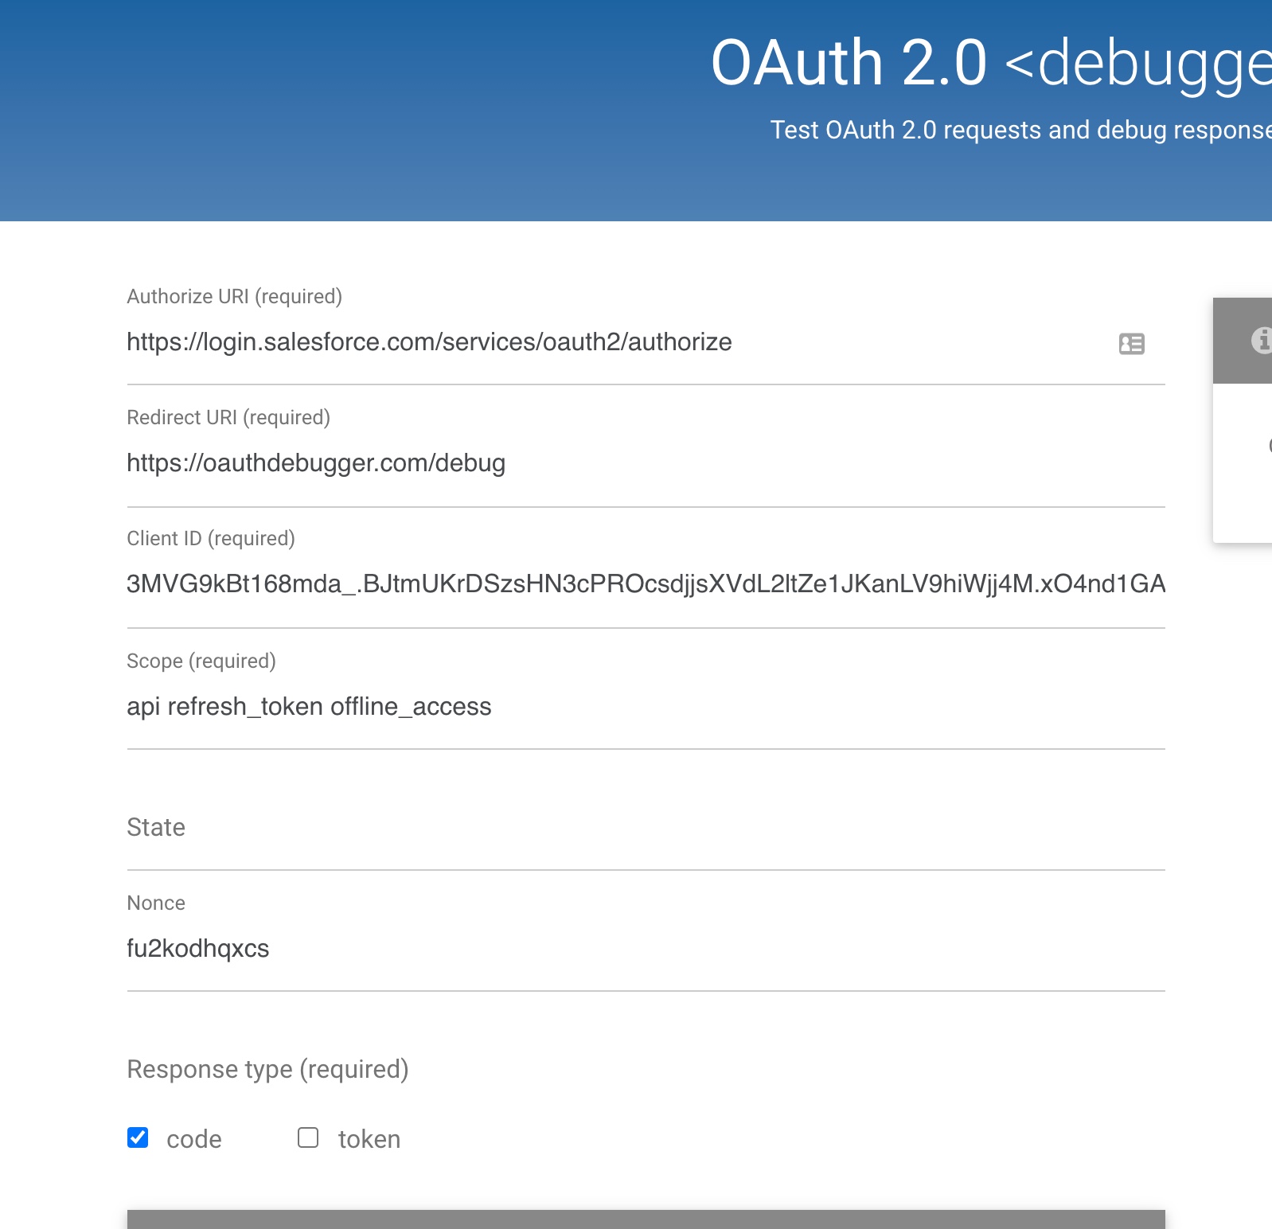Click the gray bar at the page bottom
Viewport: 1272px width, 1229px height.
pos(646,1219)
